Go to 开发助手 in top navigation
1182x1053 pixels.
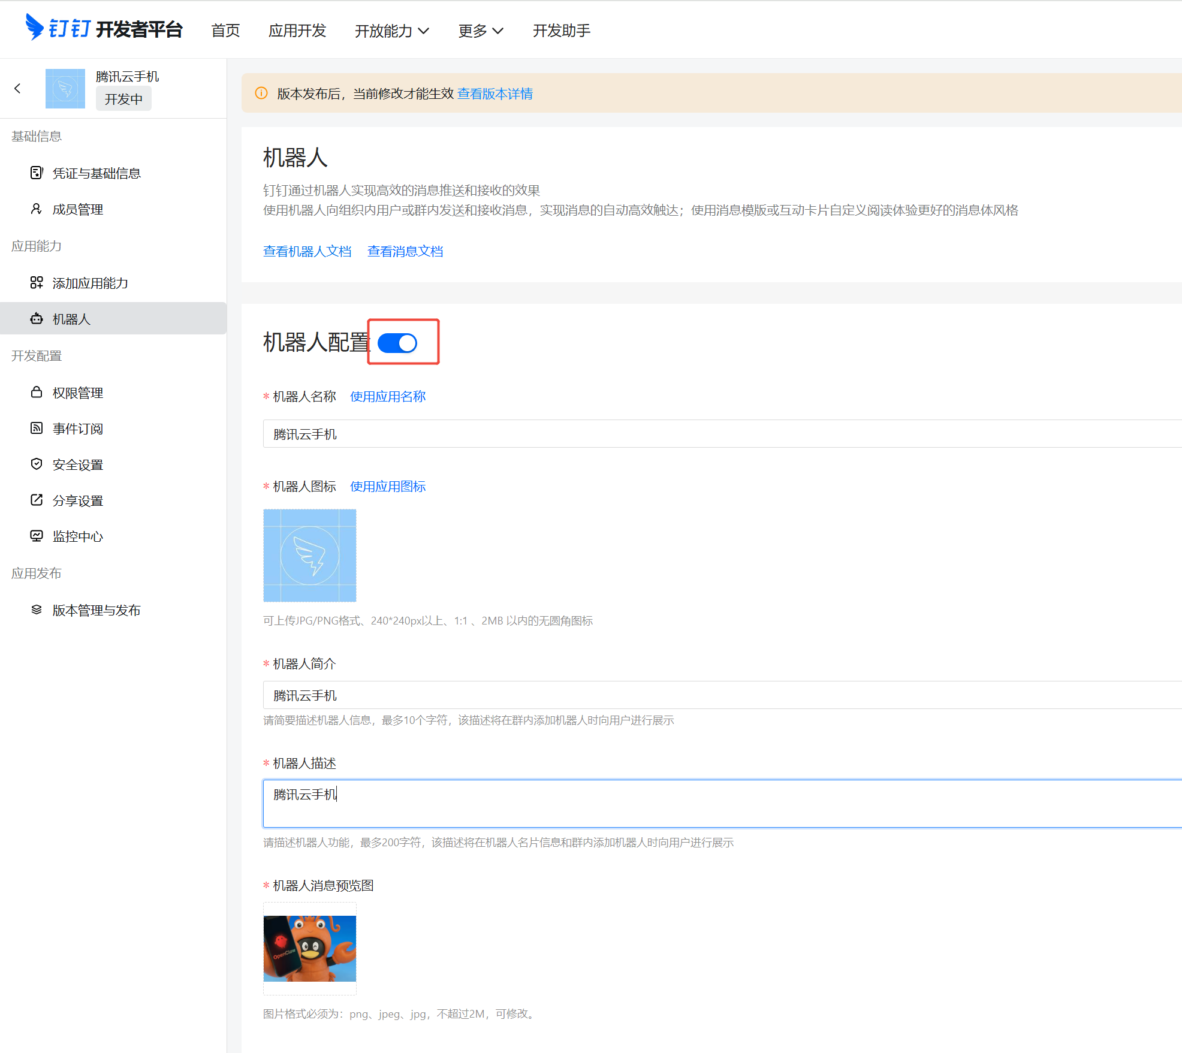[x=561, y=31]
